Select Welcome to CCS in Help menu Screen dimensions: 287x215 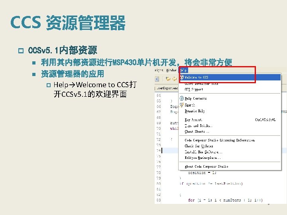230,77
